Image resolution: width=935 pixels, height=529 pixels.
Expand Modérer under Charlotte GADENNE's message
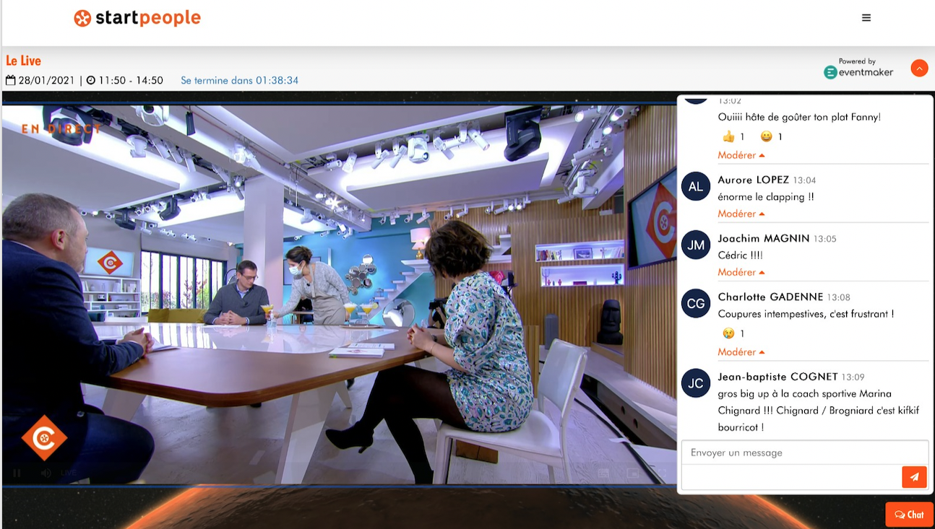pos(741,352)
